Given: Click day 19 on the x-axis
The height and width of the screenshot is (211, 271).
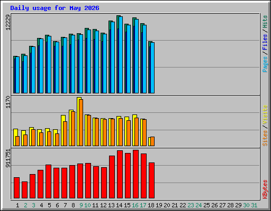Looking at the screenshot, I should pyautogui.click(x=159, y=205).
